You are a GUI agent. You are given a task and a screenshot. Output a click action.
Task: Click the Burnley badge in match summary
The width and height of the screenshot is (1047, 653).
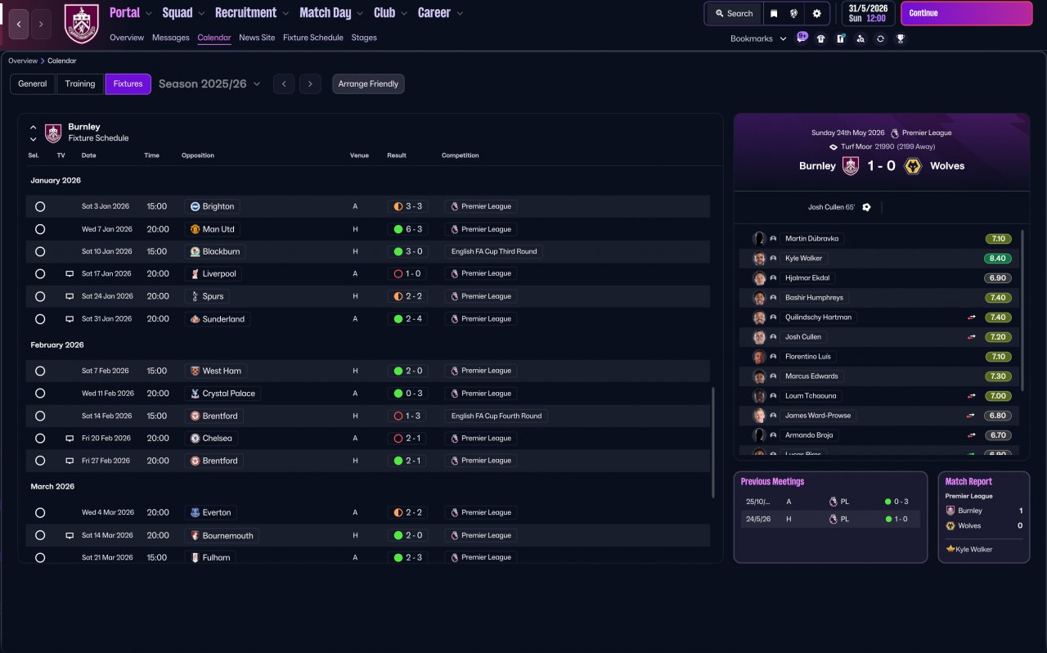(852, 165)
